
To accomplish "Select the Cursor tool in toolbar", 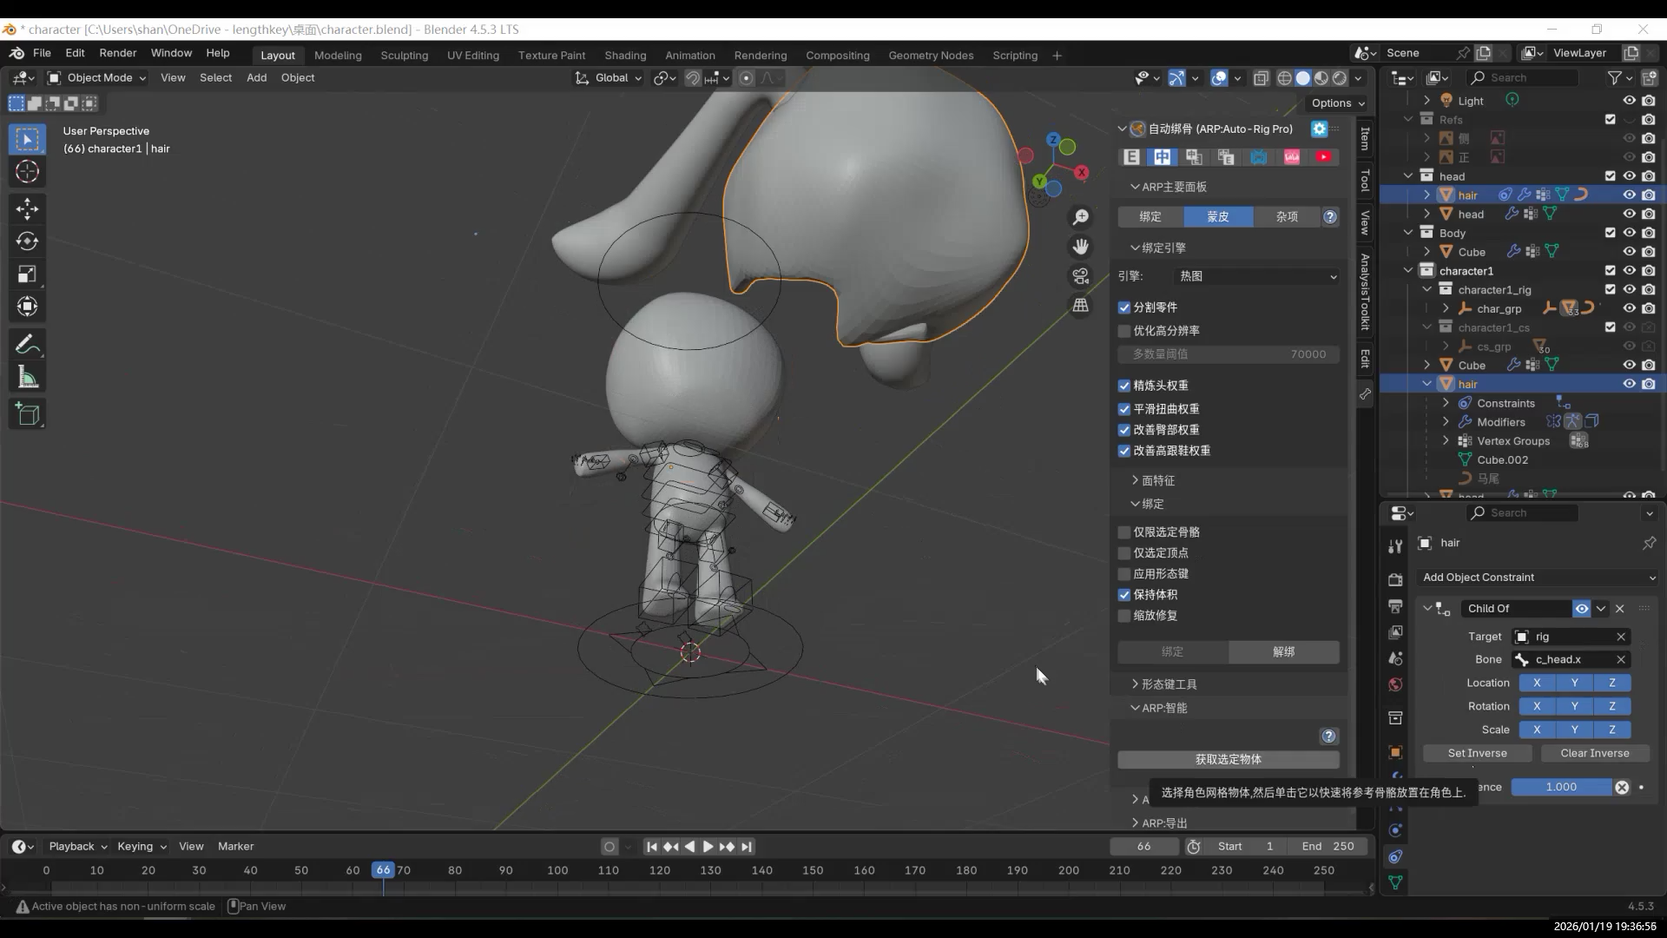I will 27,172.
